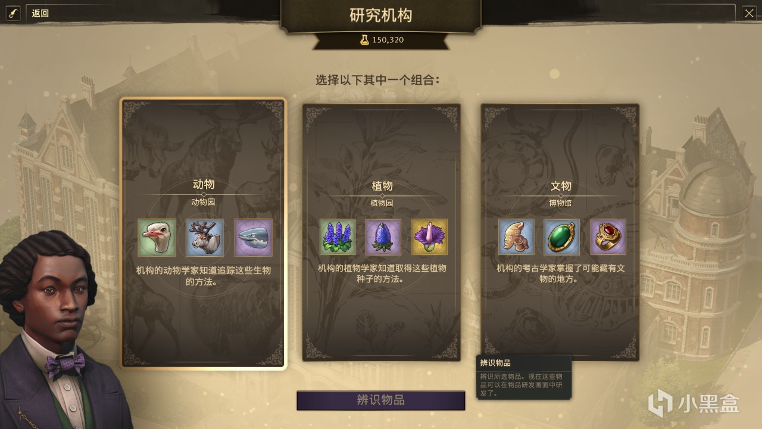Image resolution: width=762 pixels, height=429 pixels.
Task: Click the stone bust artifact icon
Action: [x=516, y=237]
